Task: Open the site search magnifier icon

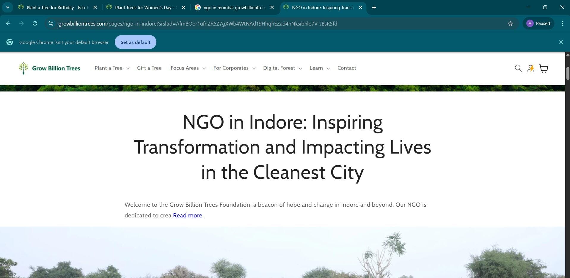Action: tap(518, 68)
